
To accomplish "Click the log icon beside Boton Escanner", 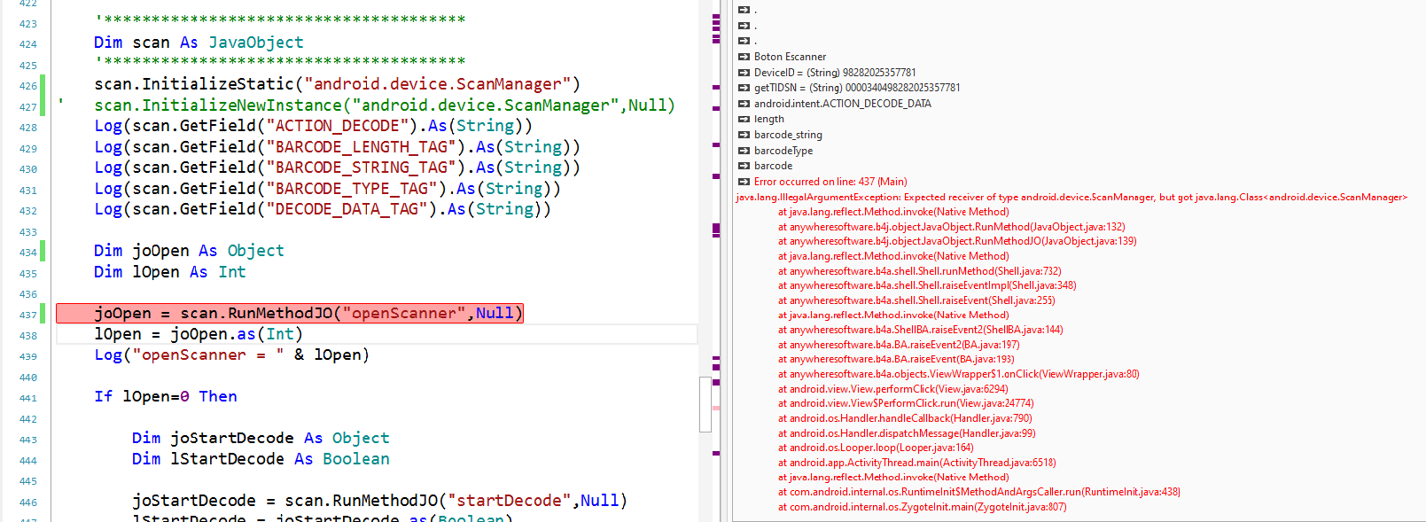I will pyautogui.click(x=744, y=57).
